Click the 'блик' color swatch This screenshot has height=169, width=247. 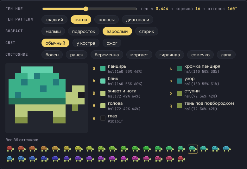(x=103, y=81)
